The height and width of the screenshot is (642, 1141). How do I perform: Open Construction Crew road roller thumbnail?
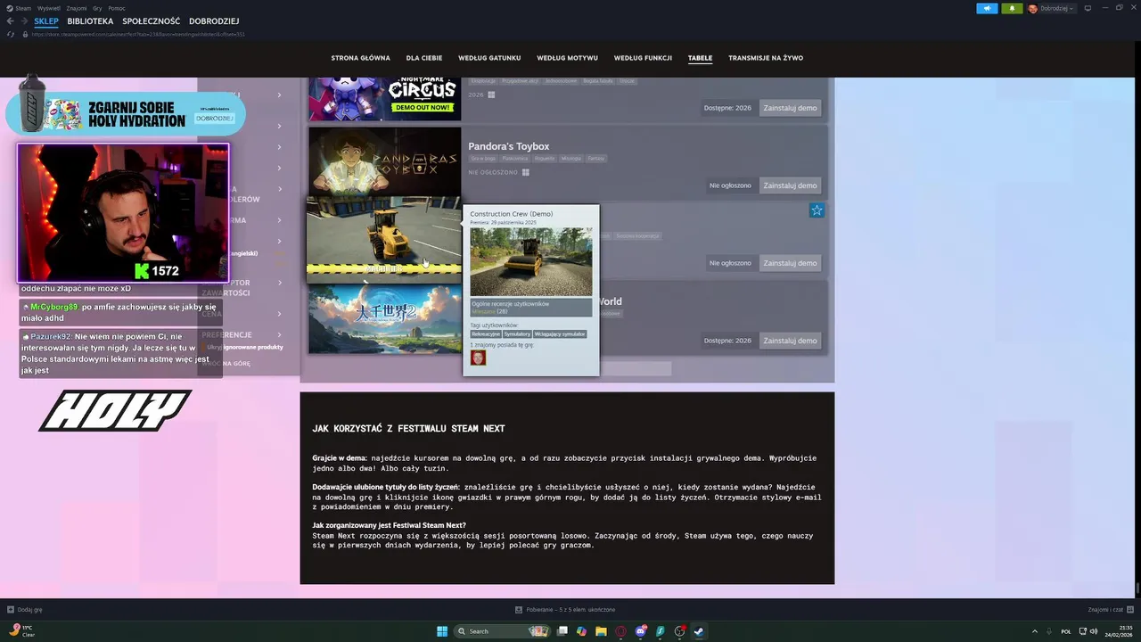coord(384,240)
